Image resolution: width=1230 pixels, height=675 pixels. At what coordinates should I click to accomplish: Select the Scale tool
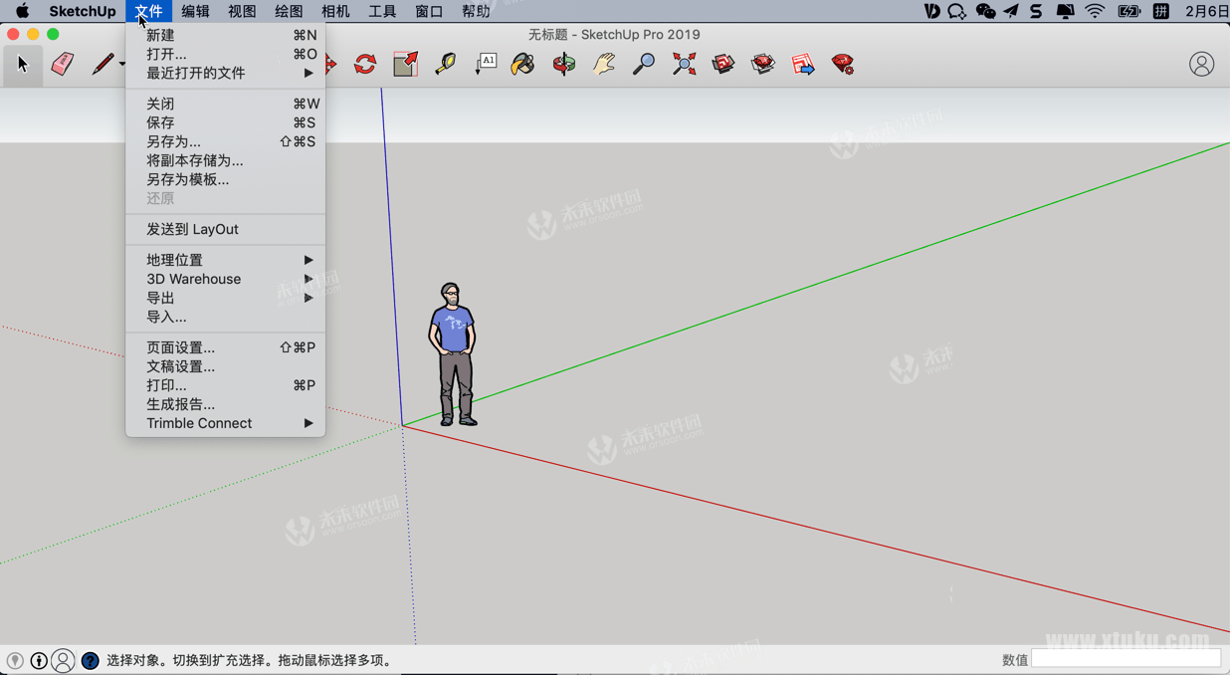coord(405,65)
